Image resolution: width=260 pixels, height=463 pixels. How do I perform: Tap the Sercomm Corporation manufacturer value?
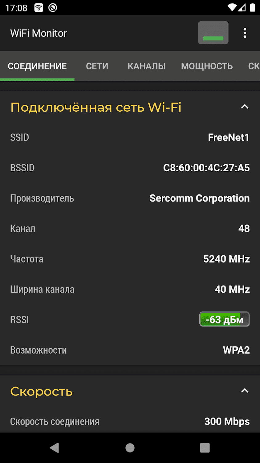pyautogui.click(x=199, y=198)
